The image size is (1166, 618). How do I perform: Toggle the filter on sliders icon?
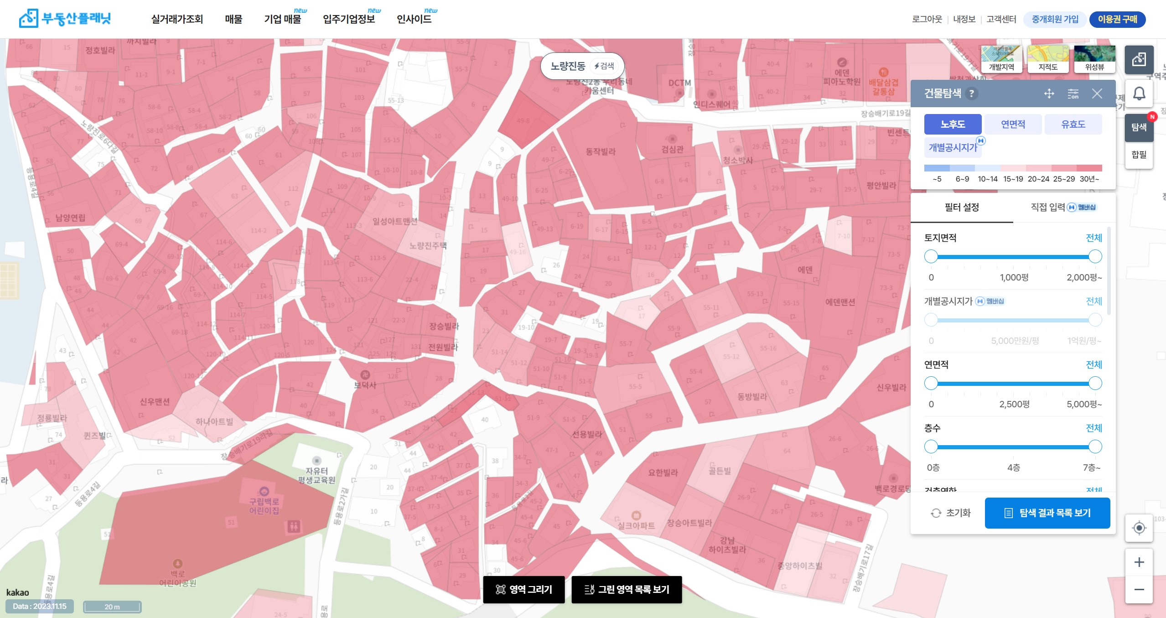(1073, 93)
